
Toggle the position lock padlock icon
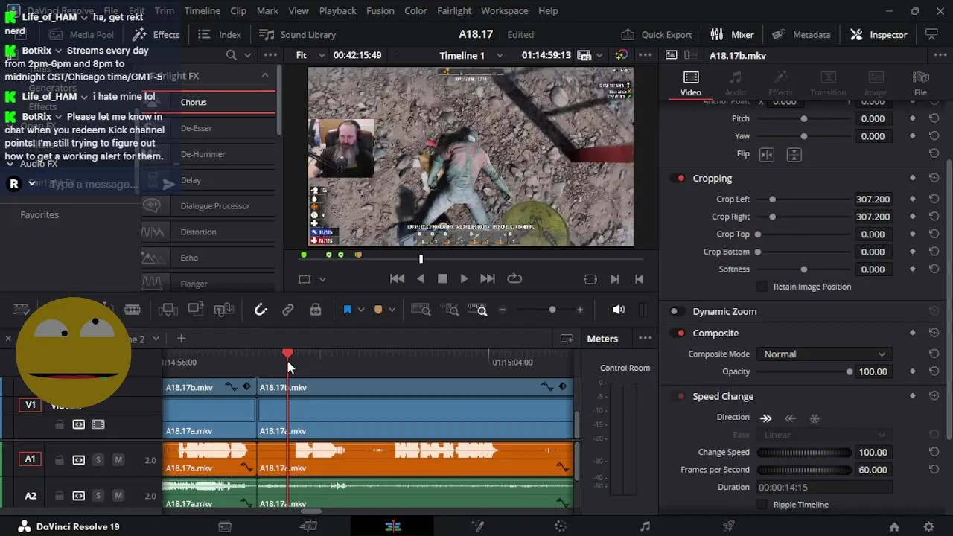pyautogui.click(x=316, y=310)
